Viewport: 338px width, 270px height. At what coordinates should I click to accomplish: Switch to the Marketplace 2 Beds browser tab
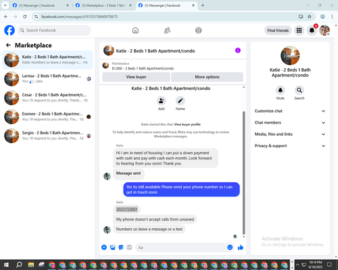pyautogui.click(x=103, y=5)
